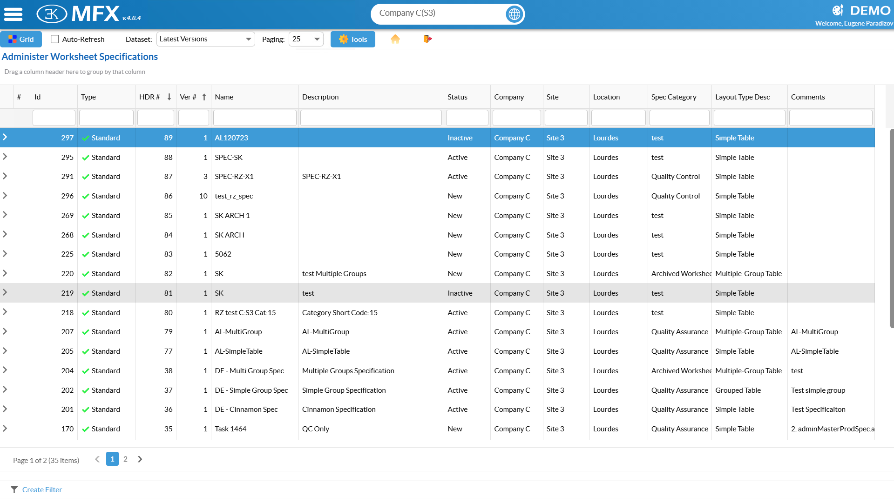Click the vertical scrollbar thumb

892,228
